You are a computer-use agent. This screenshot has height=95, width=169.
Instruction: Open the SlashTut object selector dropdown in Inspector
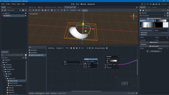pos(153,13)
